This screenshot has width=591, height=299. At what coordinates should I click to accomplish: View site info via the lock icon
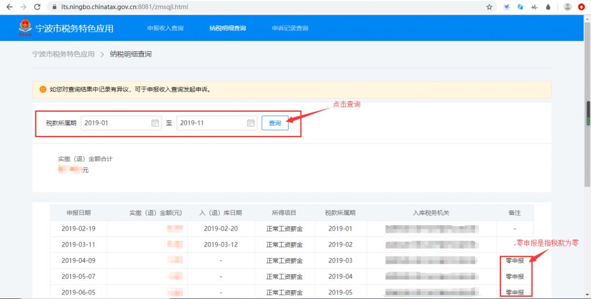click(54, 7)
